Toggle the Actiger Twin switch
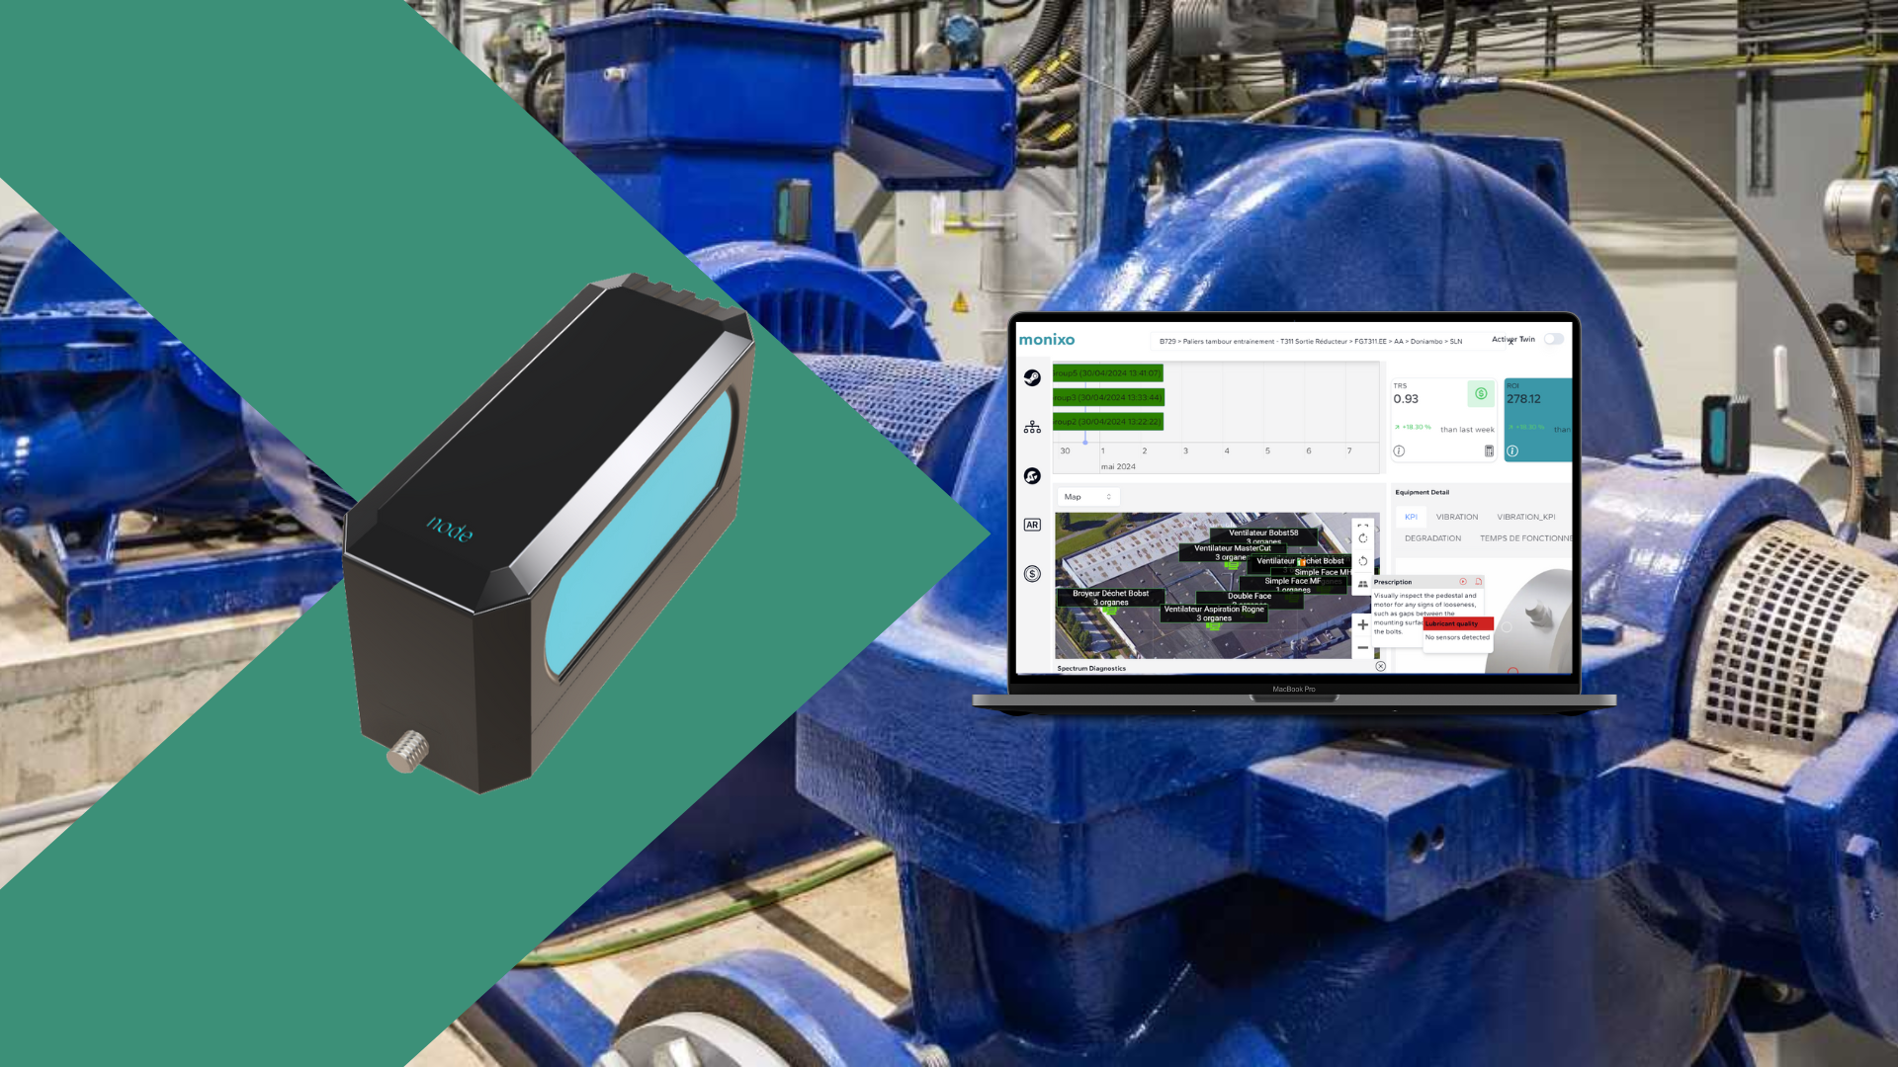The image size is (1898, 1067). [x=1555, y=340]
